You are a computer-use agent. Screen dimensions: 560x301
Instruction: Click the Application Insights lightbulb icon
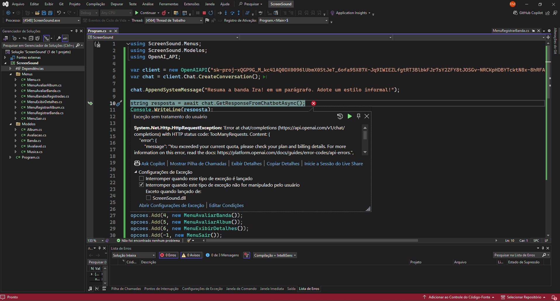click(332, 13)
